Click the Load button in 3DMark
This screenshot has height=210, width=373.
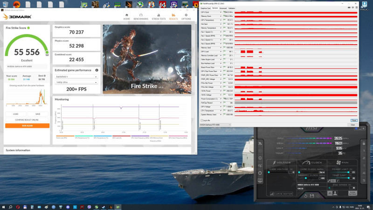16,114
